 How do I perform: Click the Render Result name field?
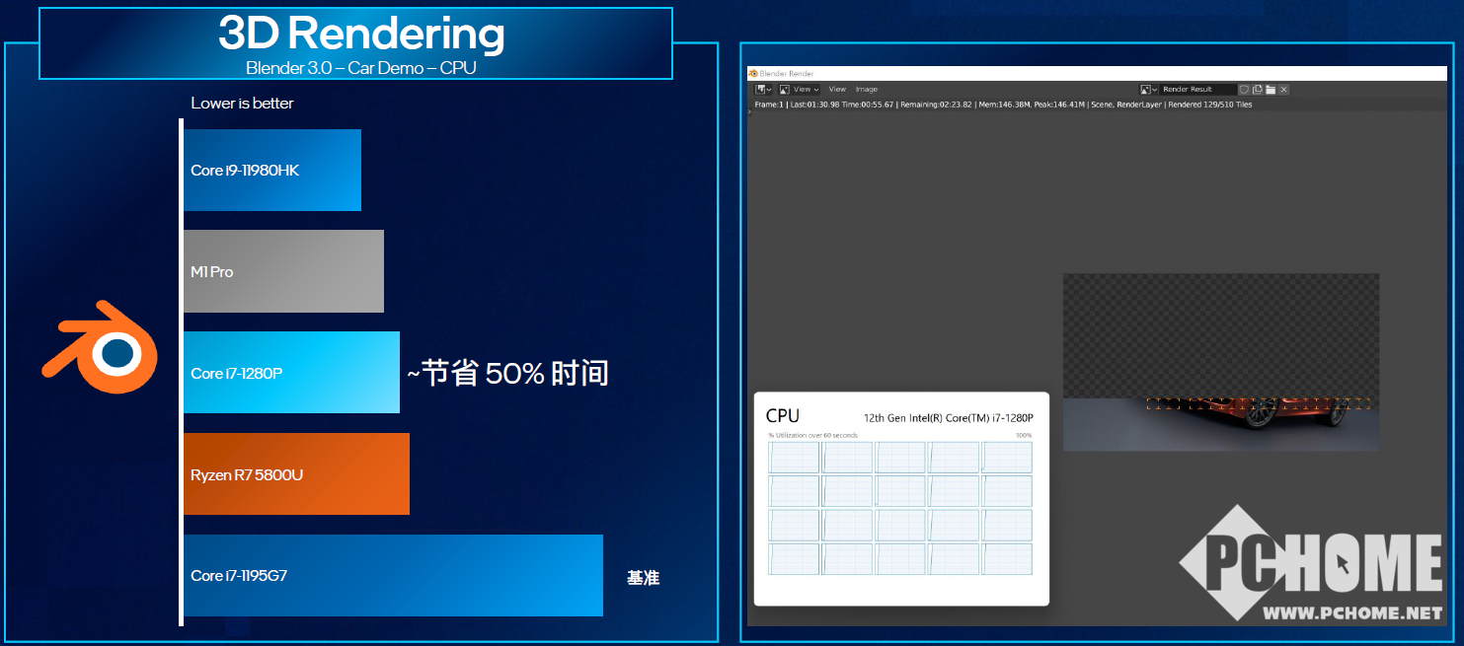pyautogui.click(x=1197, y=89)
